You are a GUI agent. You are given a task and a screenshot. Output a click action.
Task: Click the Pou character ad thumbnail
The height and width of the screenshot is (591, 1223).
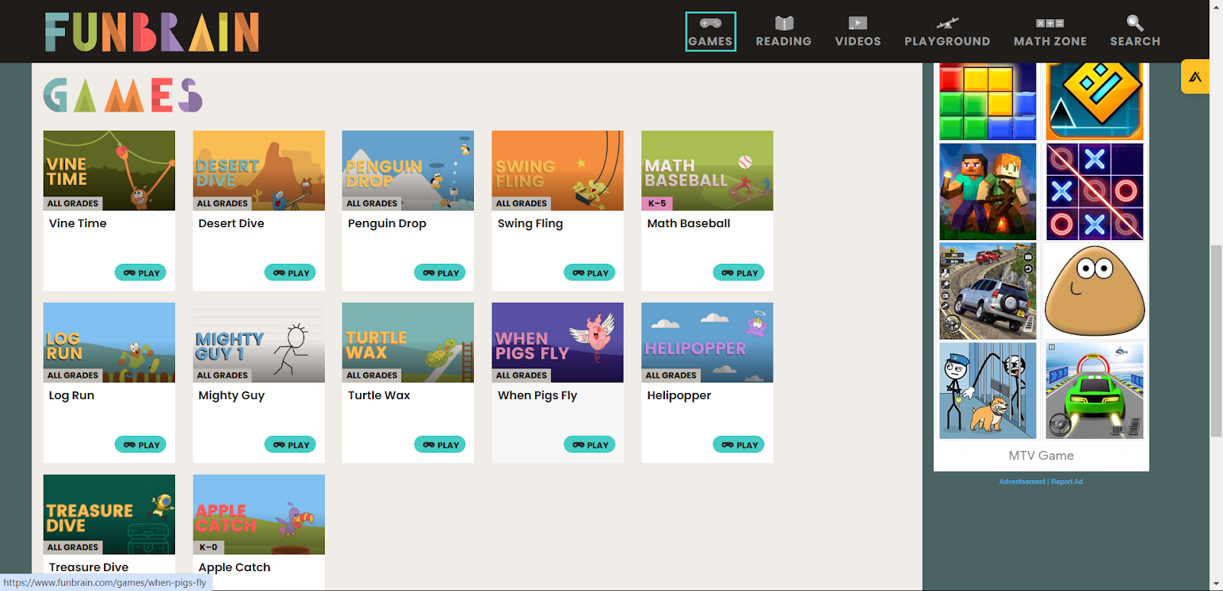point(1095,291)
